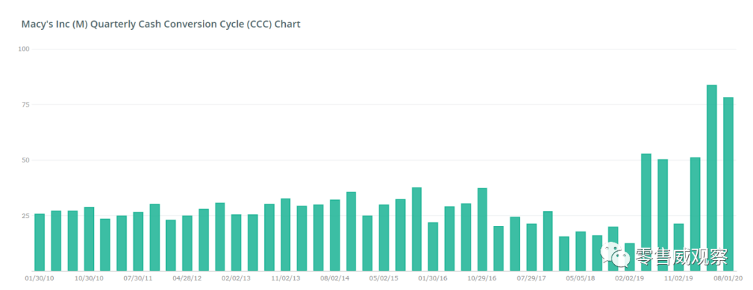This screenshot has height=290, width=753.
Task: Click the 10/29/16 date label
Action: point(482,277)
